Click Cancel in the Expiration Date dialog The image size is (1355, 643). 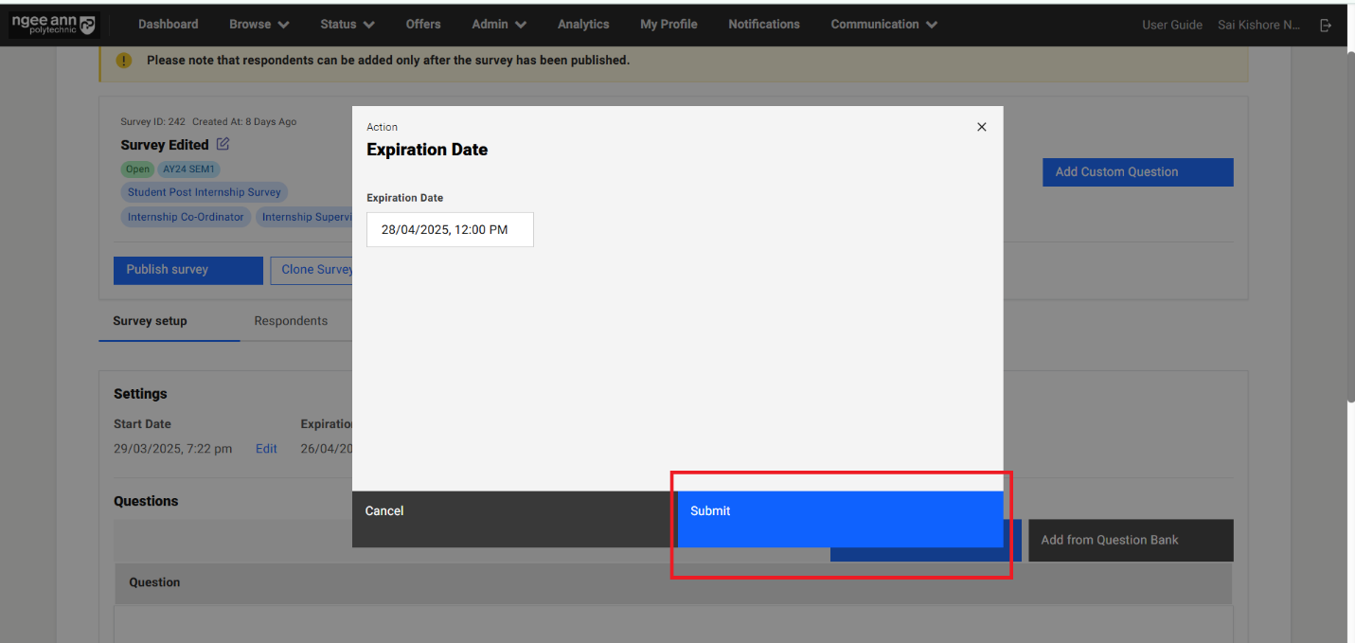384,511
